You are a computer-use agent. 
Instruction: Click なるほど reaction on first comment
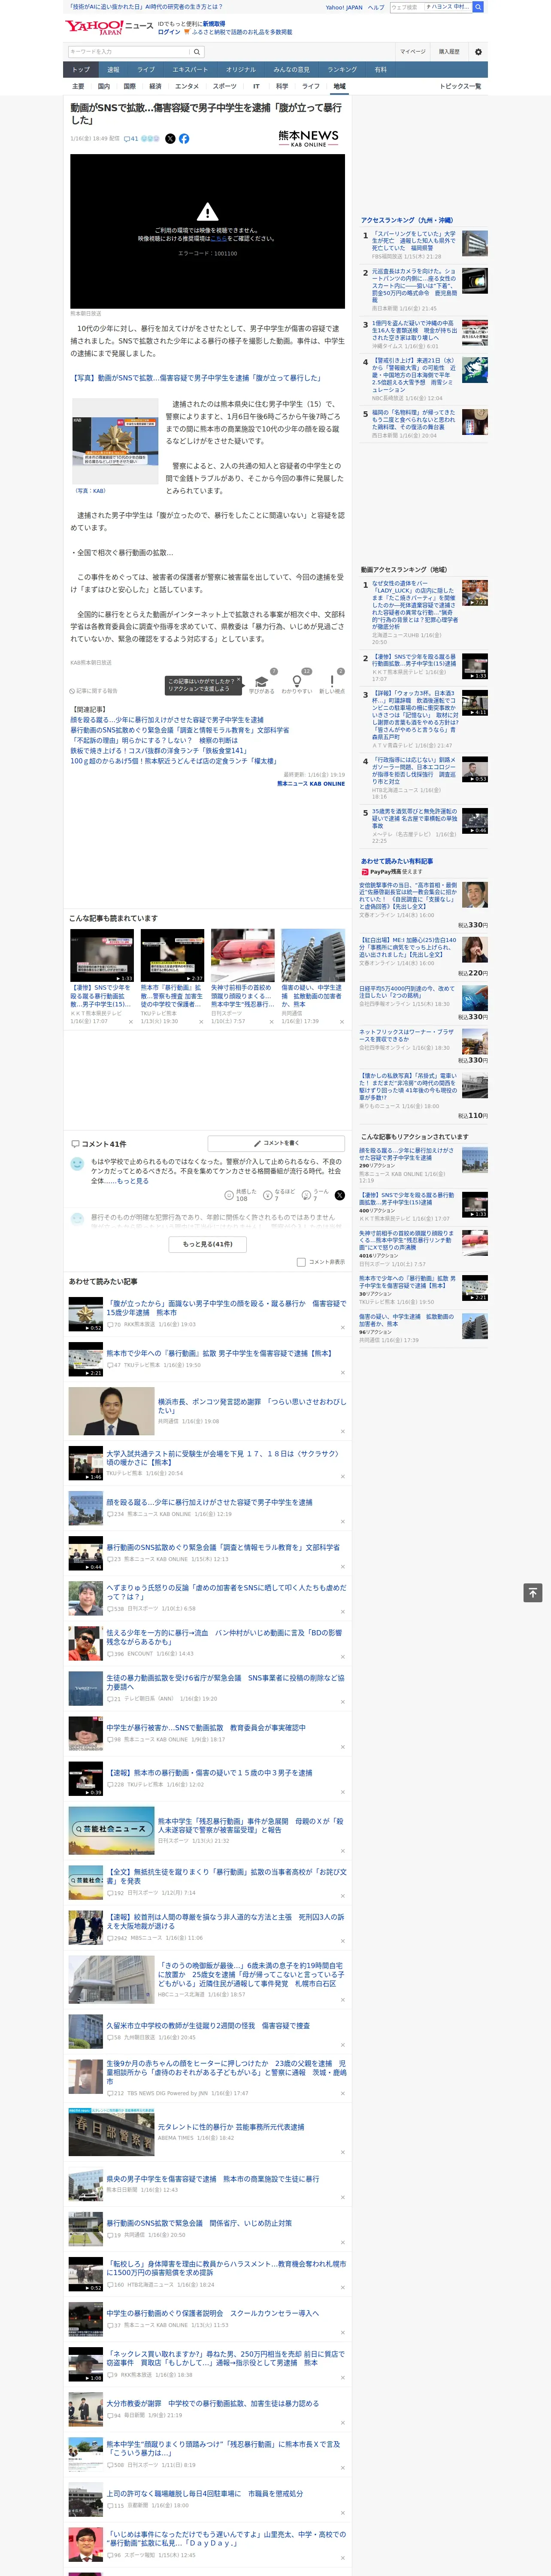point(279,1194)
